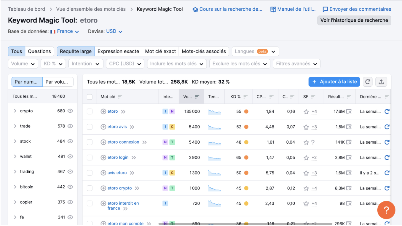Open the CPC (USD) filter dropdown
The image size is (402, 226).
(125, 64)
